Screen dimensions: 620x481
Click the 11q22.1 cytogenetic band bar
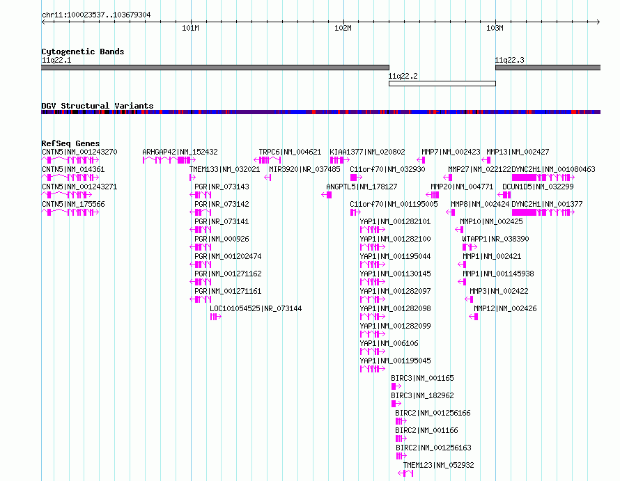[x=215, y=68]
